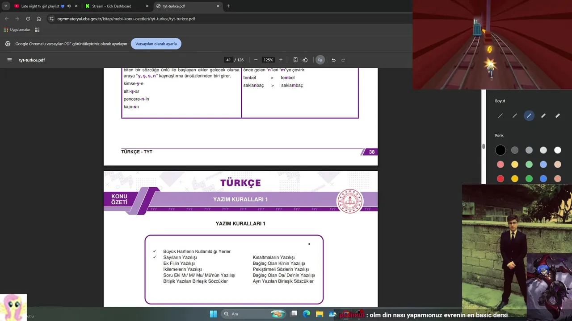The height and width of the screenshot is (321, 572).
Task: Click 'Sayıların Yazılışı' in the PDF list
Action: 180,257
